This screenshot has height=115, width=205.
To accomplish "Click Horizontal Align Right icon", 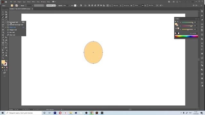I will point(95,5).
